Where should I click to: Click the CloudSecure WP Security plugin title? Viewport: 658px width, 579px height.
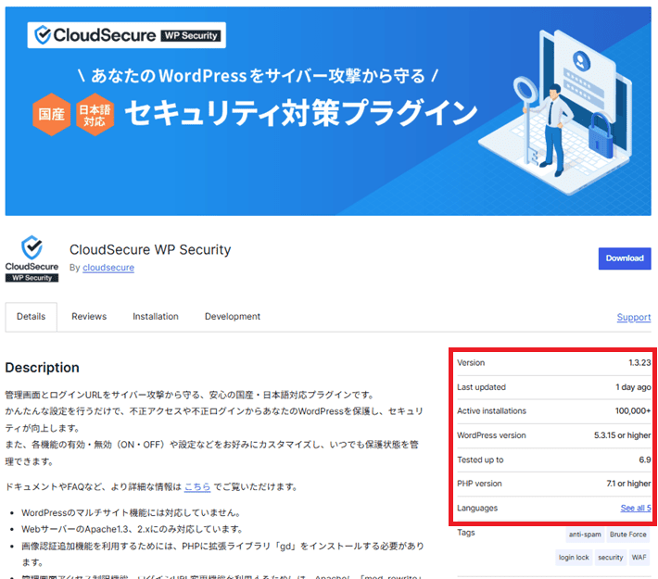(150, 249)
